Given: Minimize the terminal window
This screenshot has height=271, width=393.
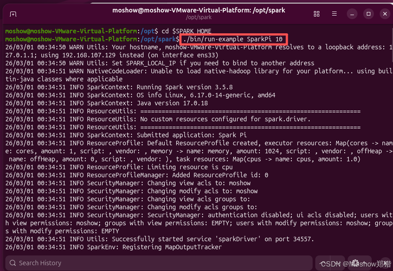Looking at the screenshot, I should click(352, 14).
